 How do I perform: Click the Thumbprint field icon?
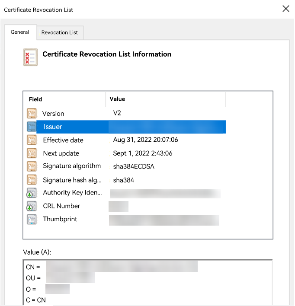click(32, 220)
